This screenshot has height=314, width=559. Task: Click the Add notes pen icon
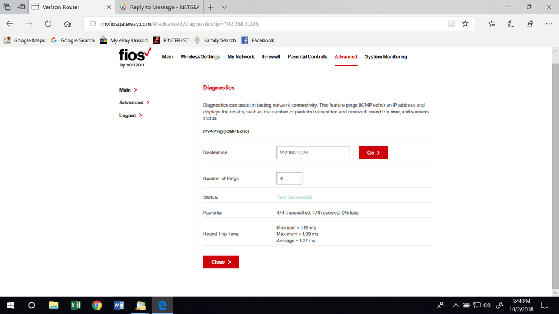(510, 24)
